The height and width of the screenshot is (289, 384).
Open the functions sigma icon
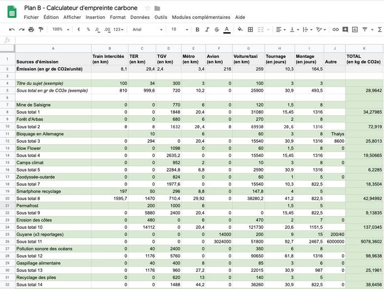[x=380, y=30]
